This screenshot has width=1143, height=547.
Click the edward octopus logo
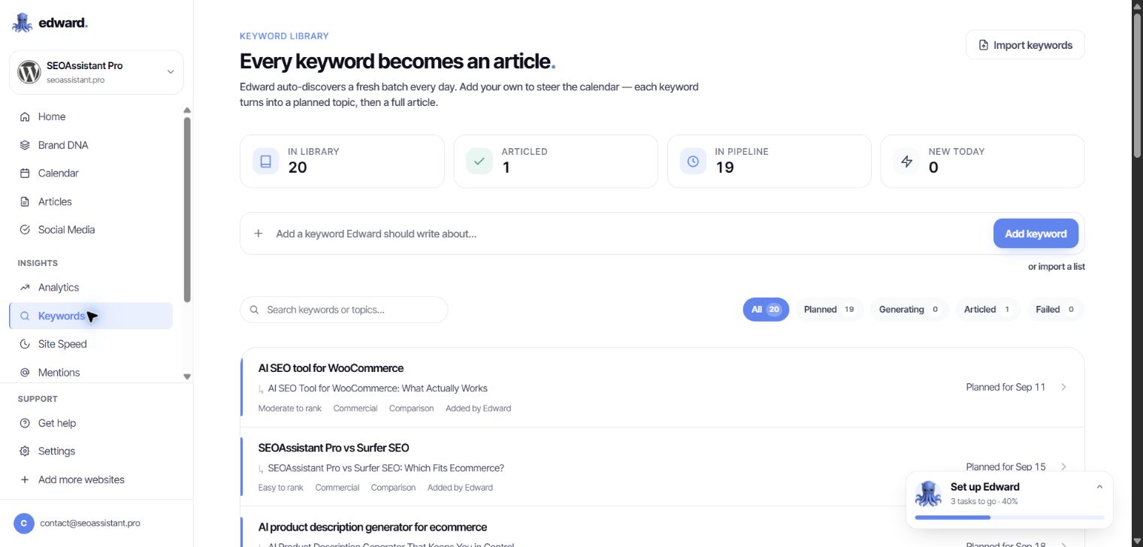(x=22, y=23)
